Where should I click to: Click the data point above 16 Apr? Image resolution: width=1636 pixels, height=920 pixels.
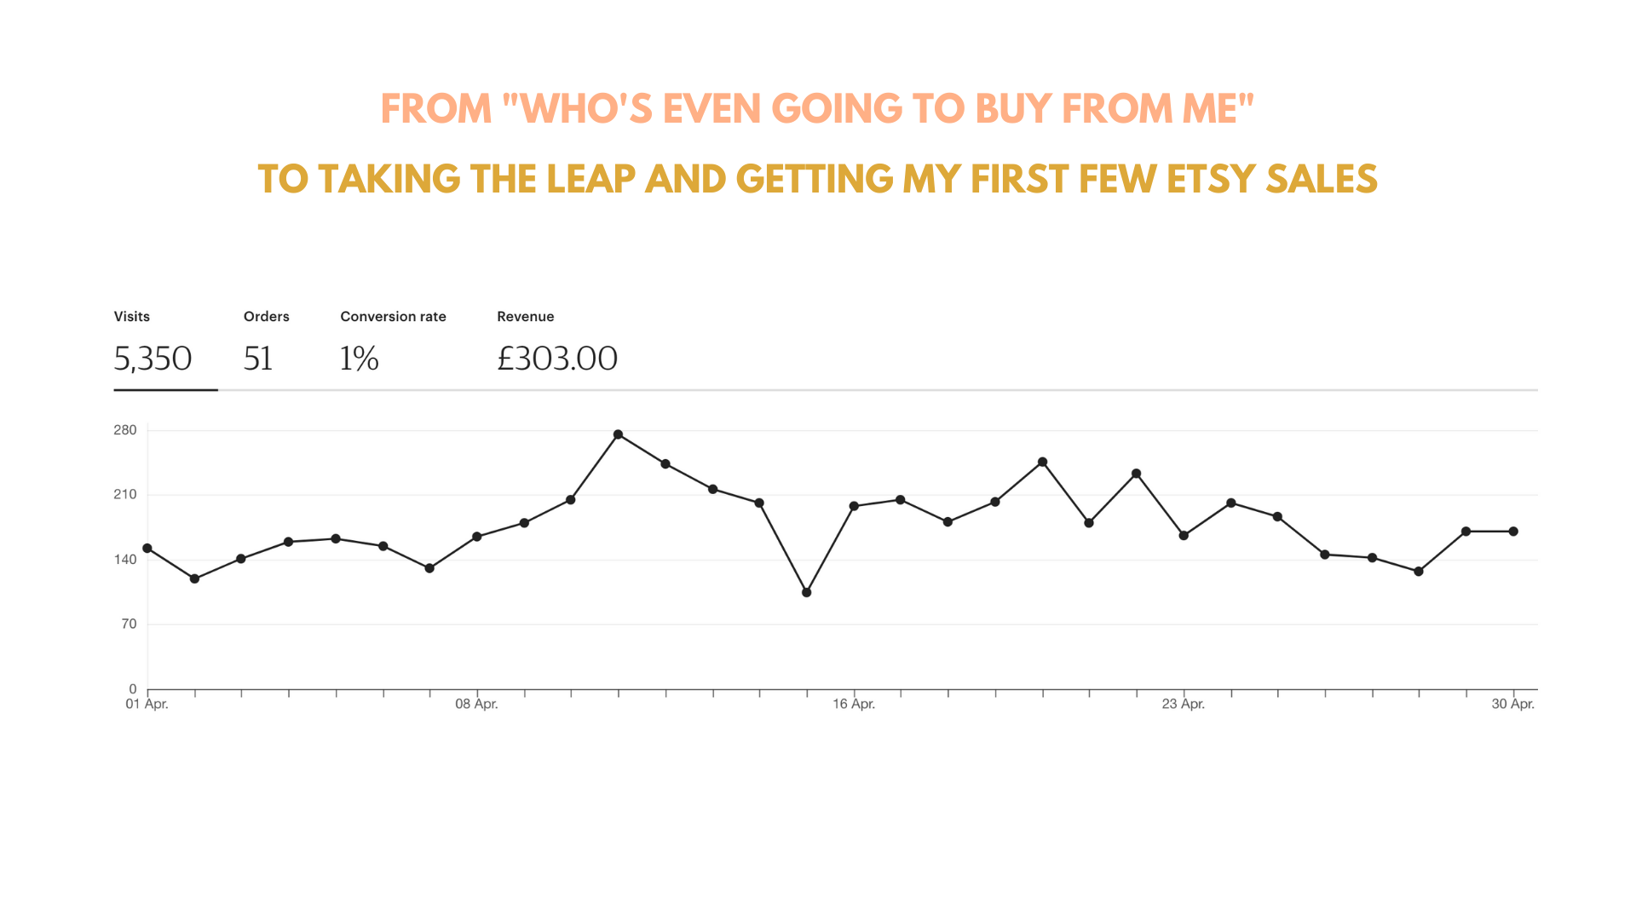854,506
